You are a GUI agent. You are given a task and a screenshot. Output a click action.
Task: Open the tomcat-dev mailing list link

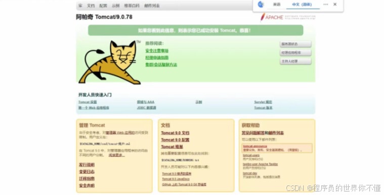(250, 173)
